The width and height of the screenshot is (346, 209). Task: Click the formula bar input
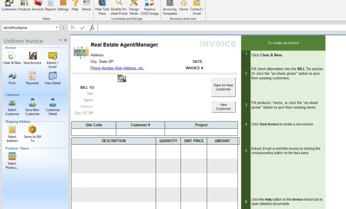click(222, 28)
